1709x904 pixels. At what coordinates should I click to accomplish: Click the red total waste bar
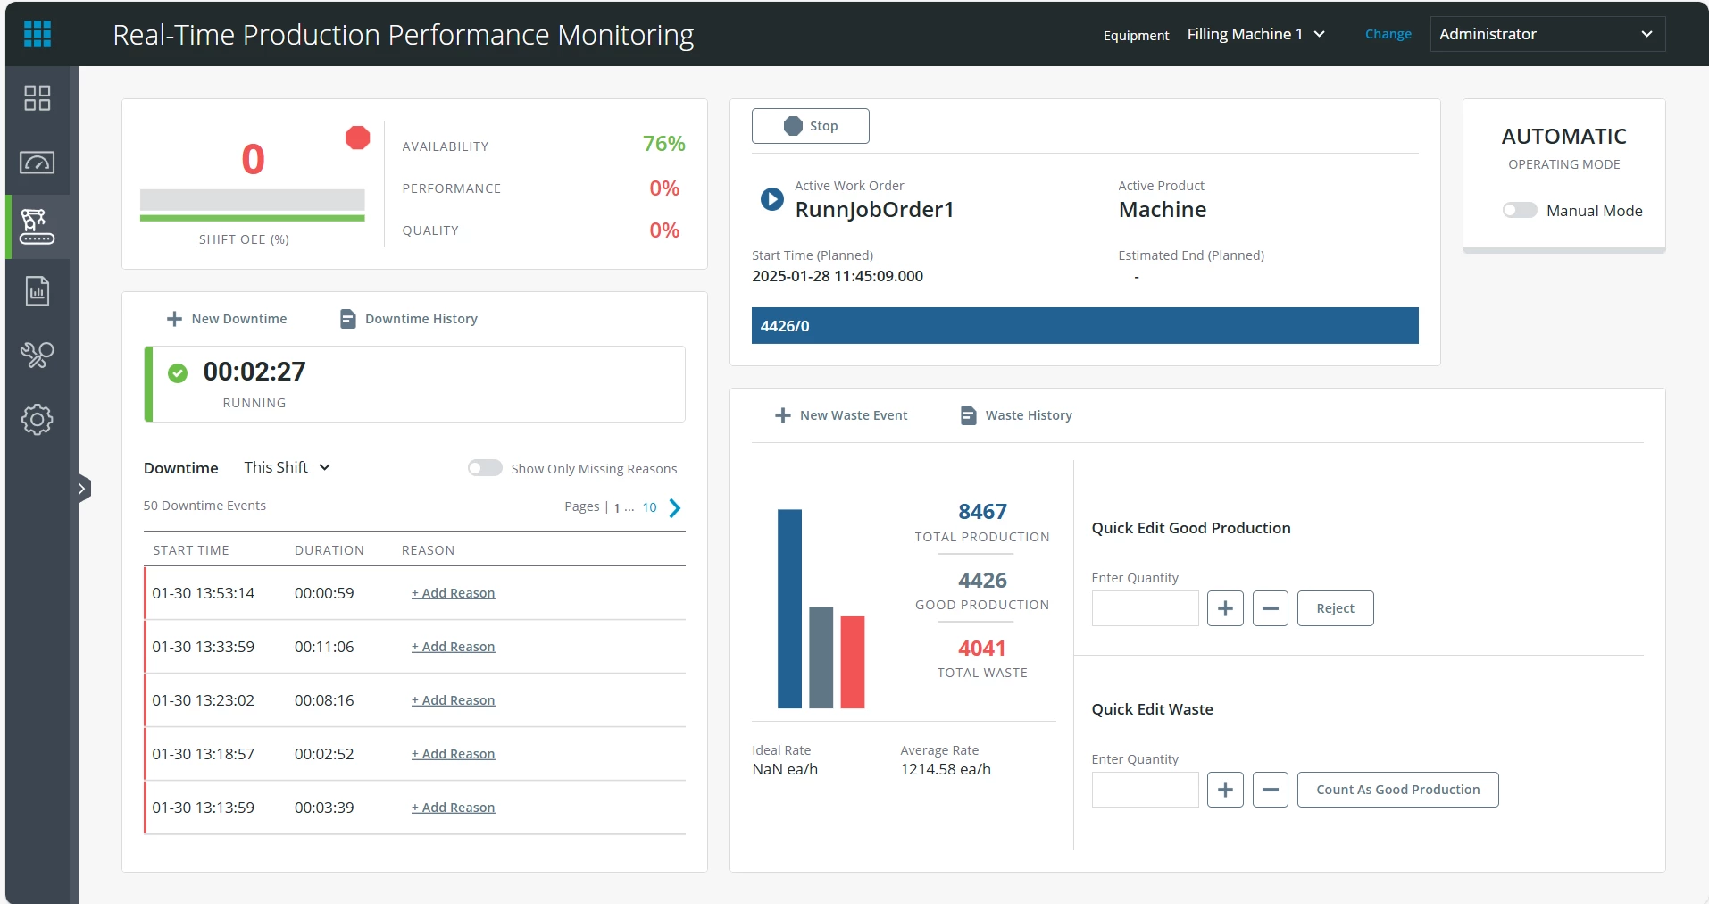[x=853, y=662]
